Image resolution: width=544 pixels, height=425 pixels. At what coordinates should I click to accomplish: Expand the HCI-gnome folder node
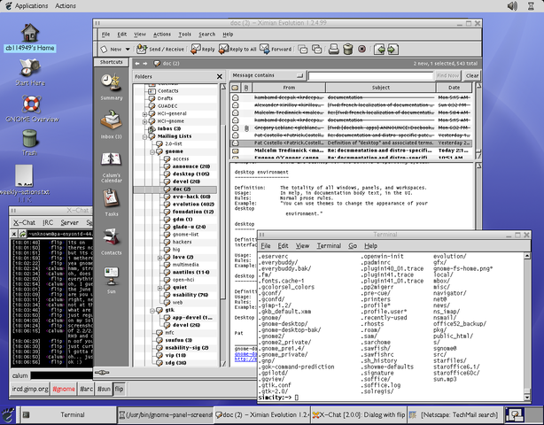pos(144,121)
